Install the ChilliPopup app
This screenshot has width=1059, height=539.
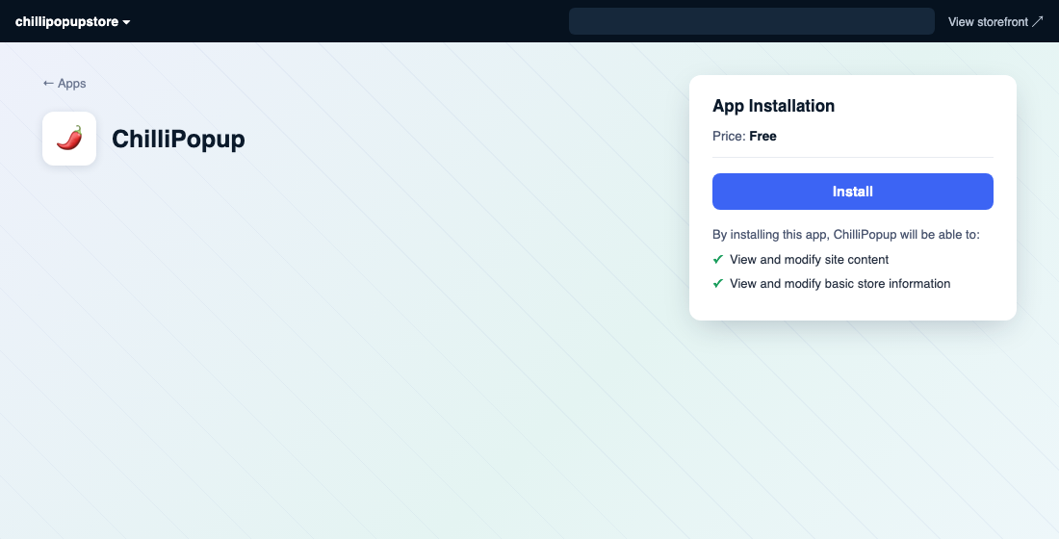click(x=852, y=192)
